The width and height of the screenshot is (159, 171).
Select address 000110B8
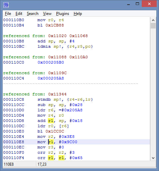pos(14,41)
